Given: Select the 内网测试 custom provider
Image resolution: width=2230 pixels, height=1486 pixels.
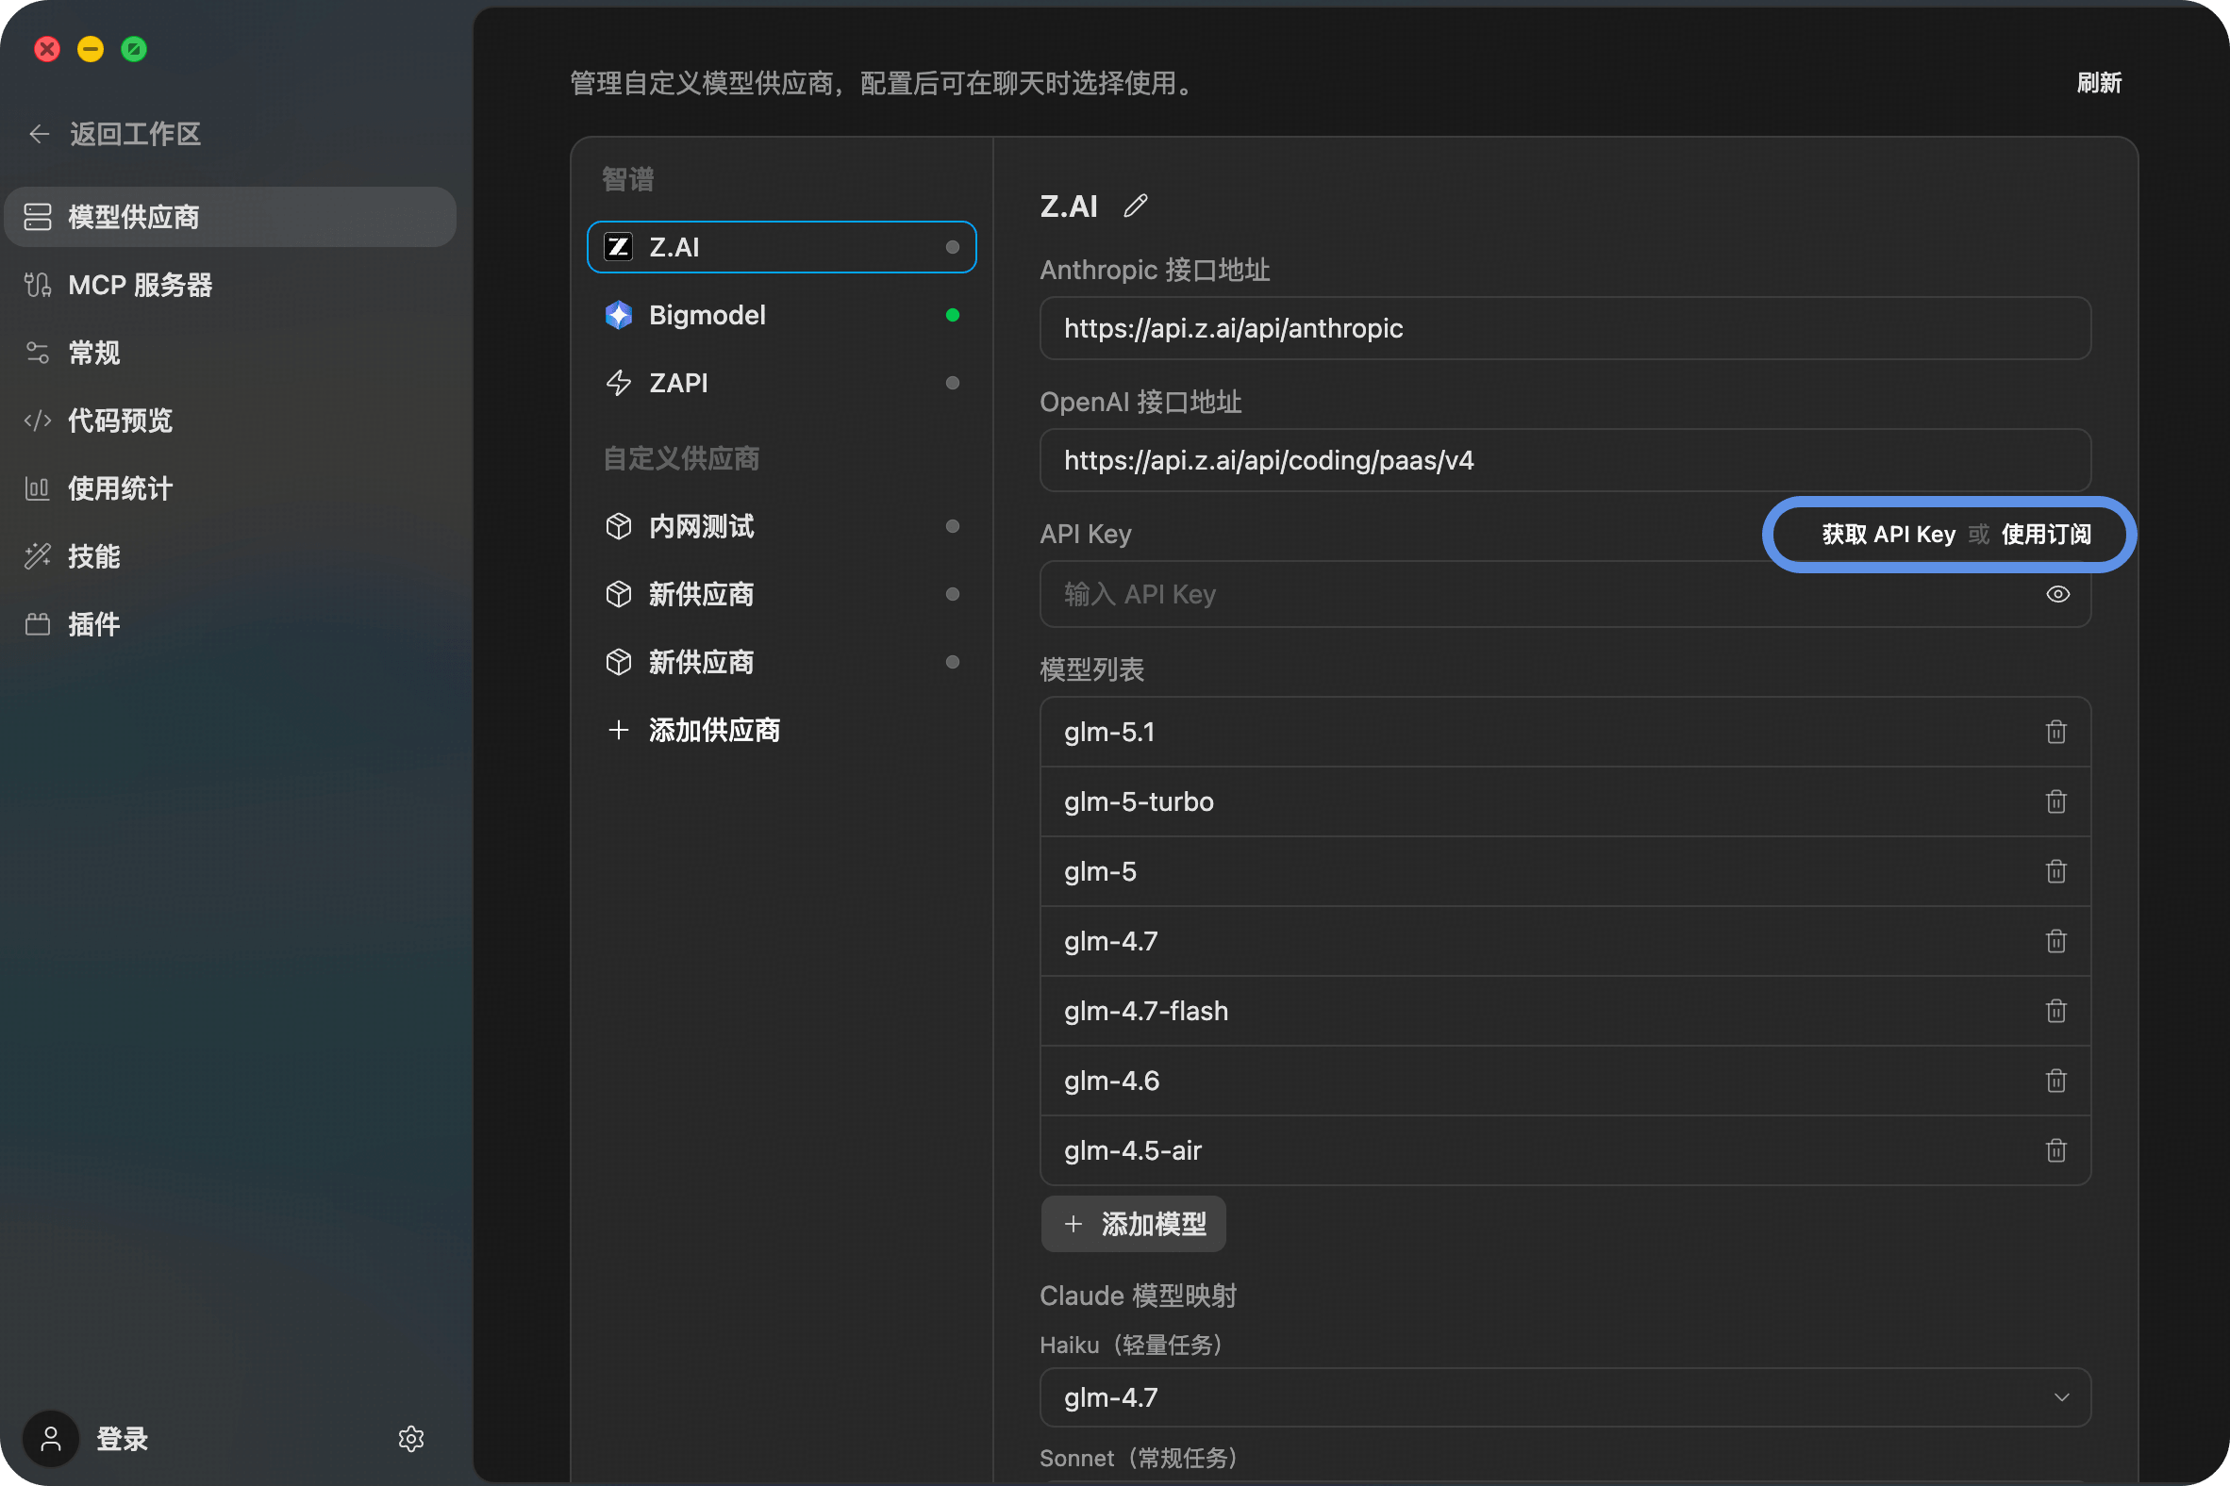Looking at the screenshot, I should [702, 526].
